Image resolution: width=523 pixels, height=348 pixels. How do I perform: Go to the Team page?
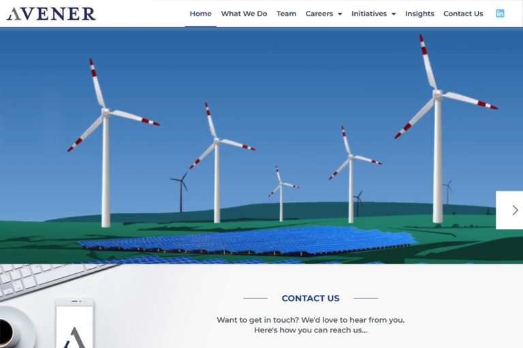(x=286, y=14)
